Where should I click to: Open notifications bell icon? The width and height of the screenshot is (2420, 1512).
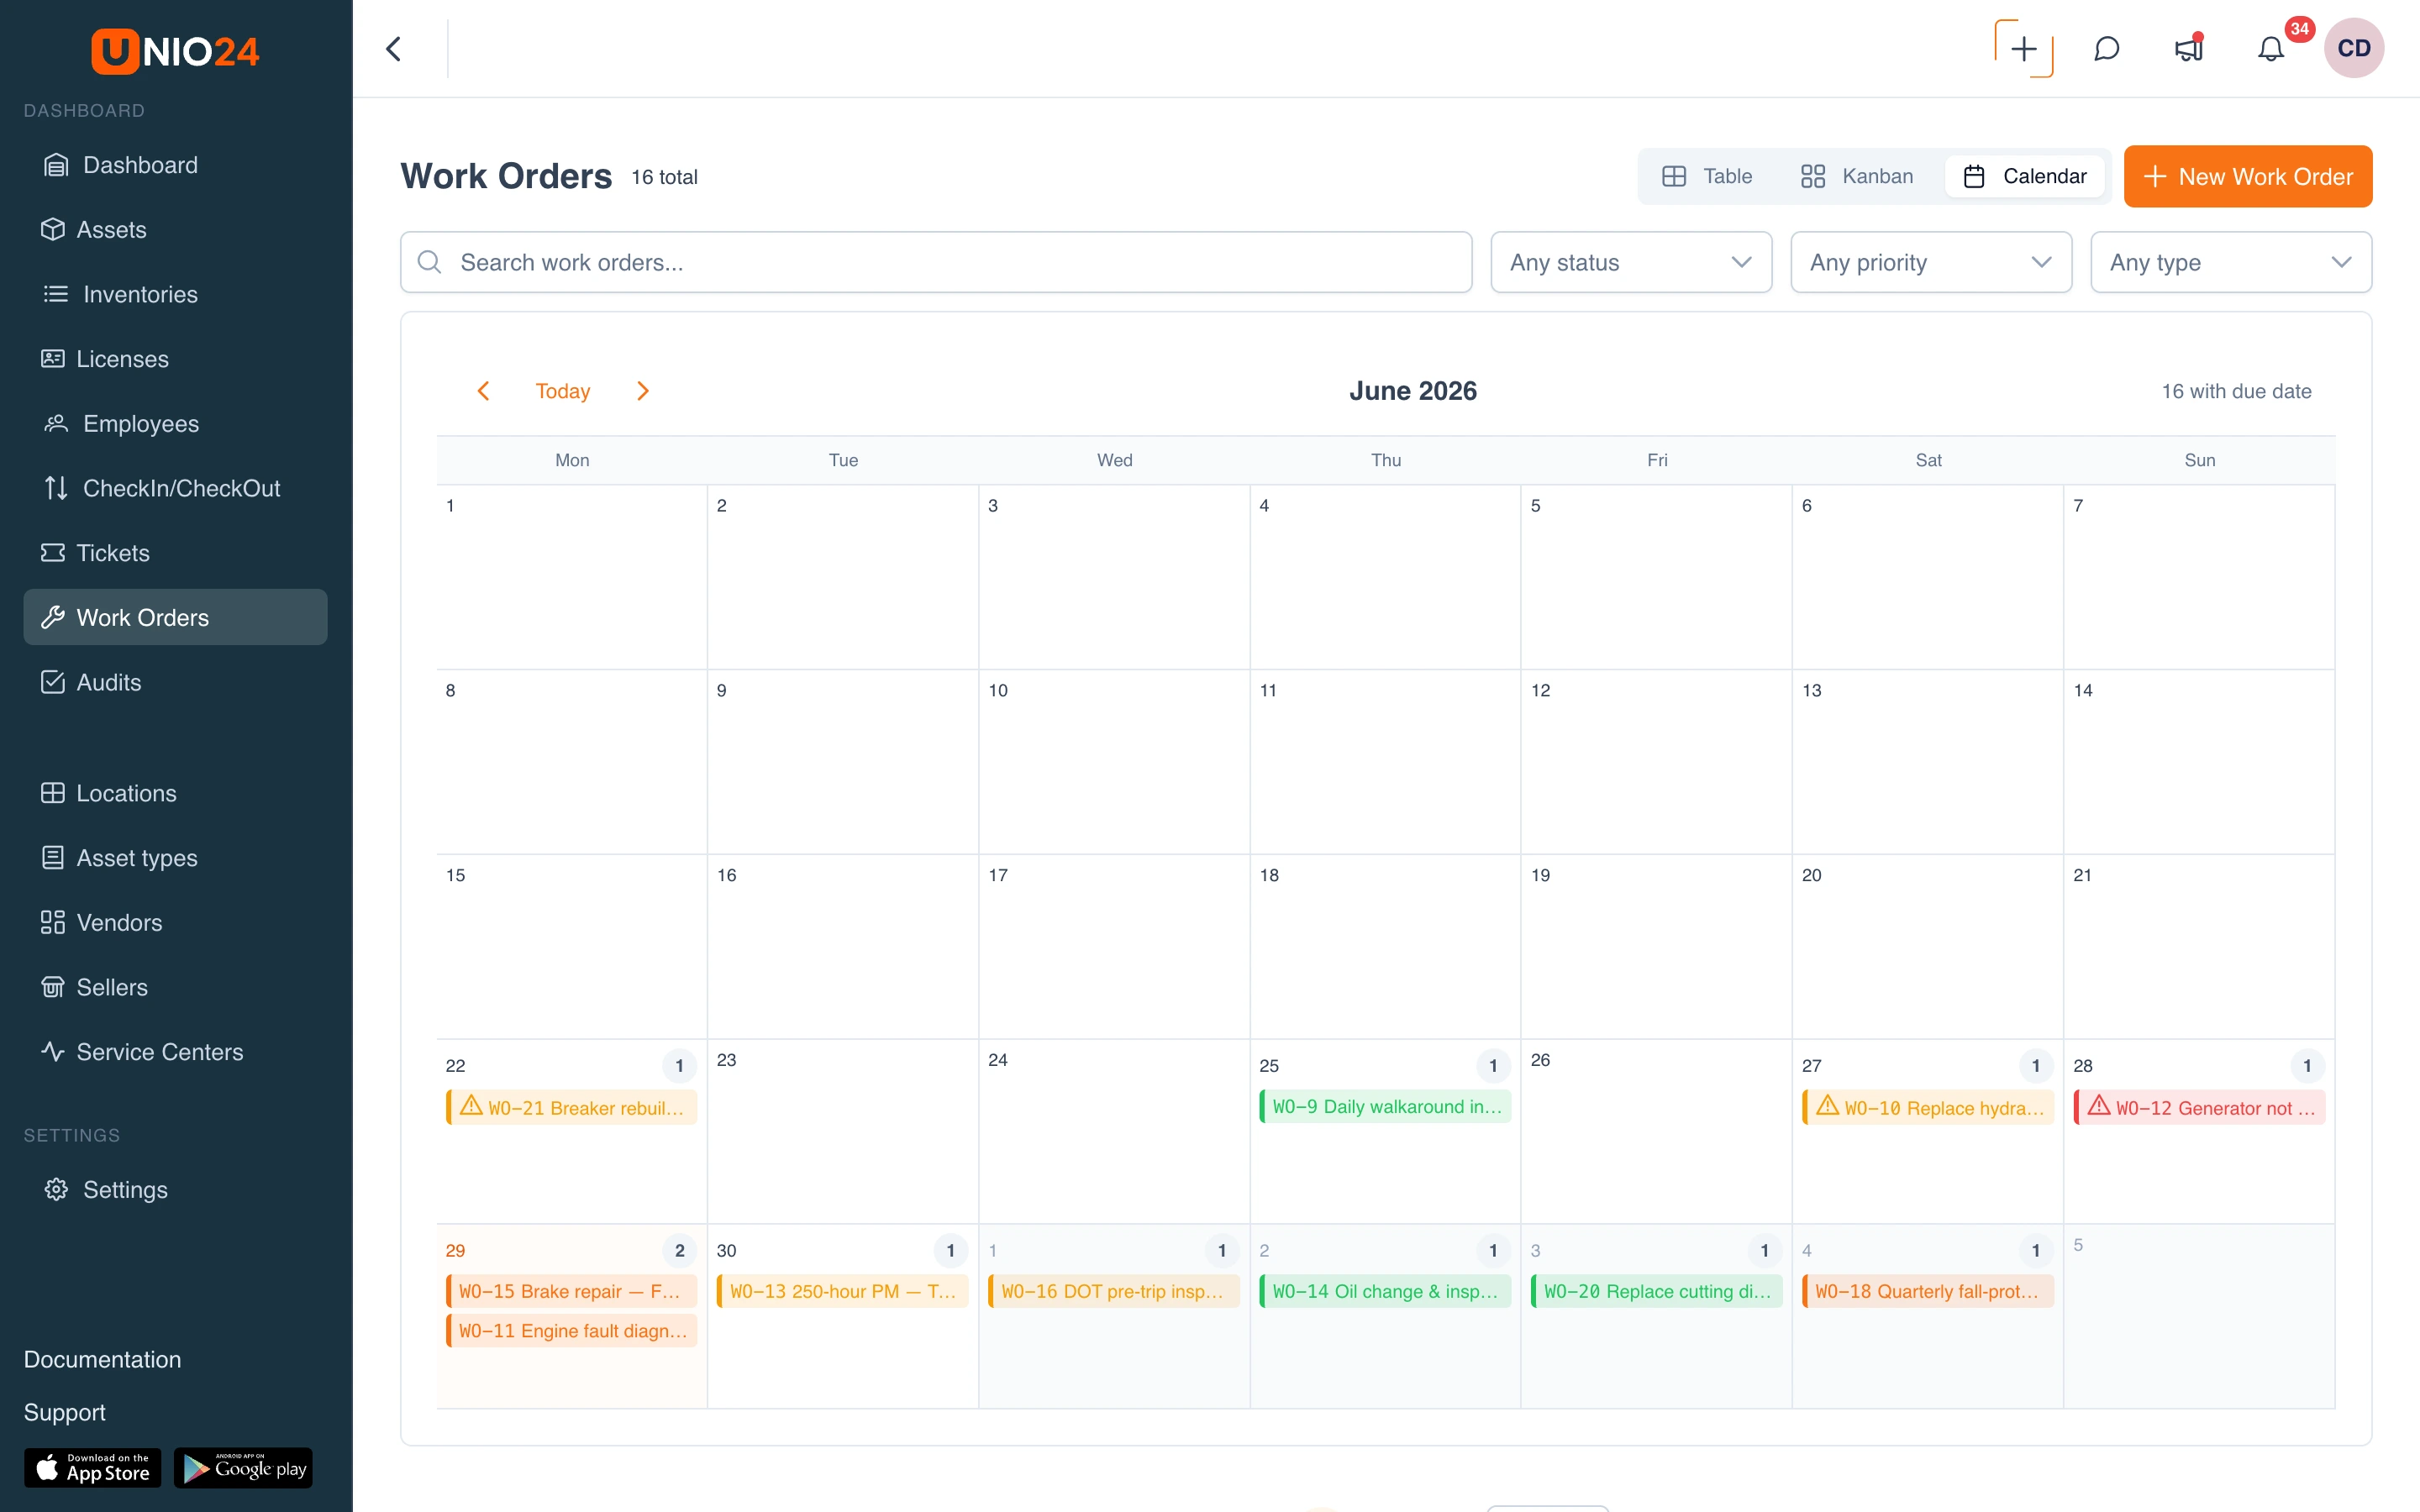click(x=2270, y=49)
